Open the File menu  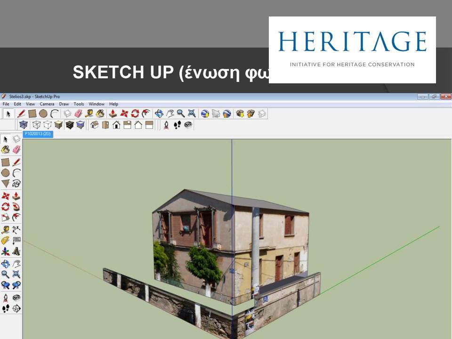tap(6, 104)
